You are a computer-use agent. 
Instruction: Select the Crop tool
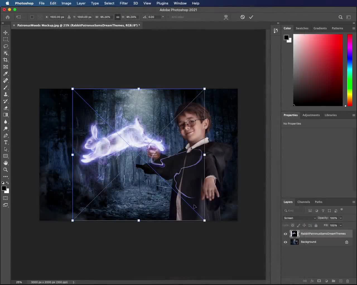point(6,60)
